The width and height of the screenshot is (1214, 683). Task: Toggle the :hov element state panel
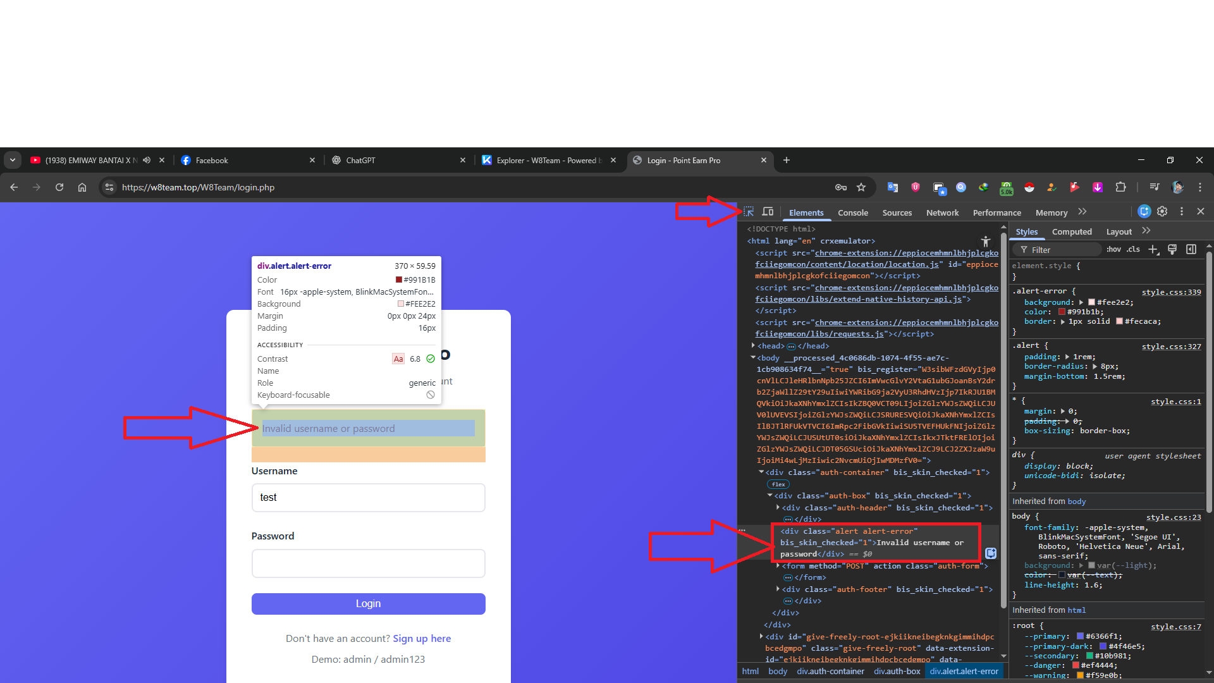[1113, 250]
